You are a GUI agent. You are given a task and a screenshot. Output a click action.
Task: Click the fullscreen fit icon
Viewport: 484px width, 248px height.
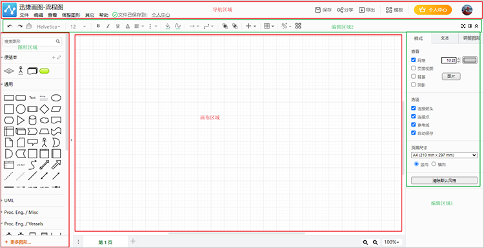tap(463, 26)
